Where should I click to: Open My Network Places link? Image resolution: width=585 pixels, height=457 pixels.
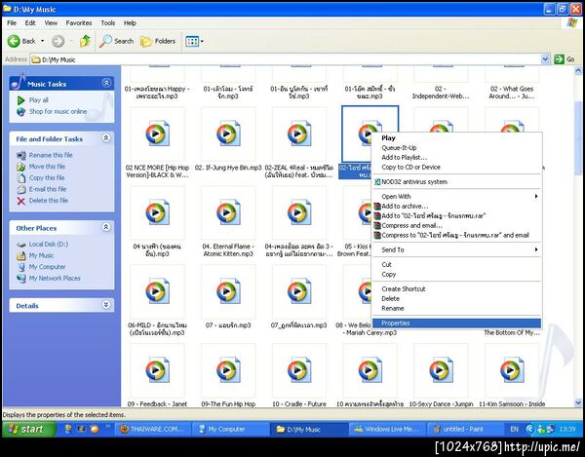(x=55, y=278)
